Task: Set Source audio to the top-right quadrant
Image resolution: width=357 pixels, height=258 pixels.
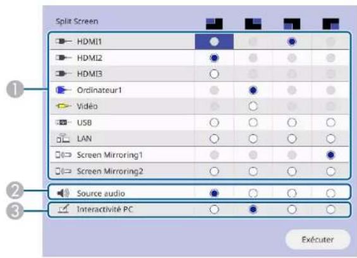Action: pos(253,193)
